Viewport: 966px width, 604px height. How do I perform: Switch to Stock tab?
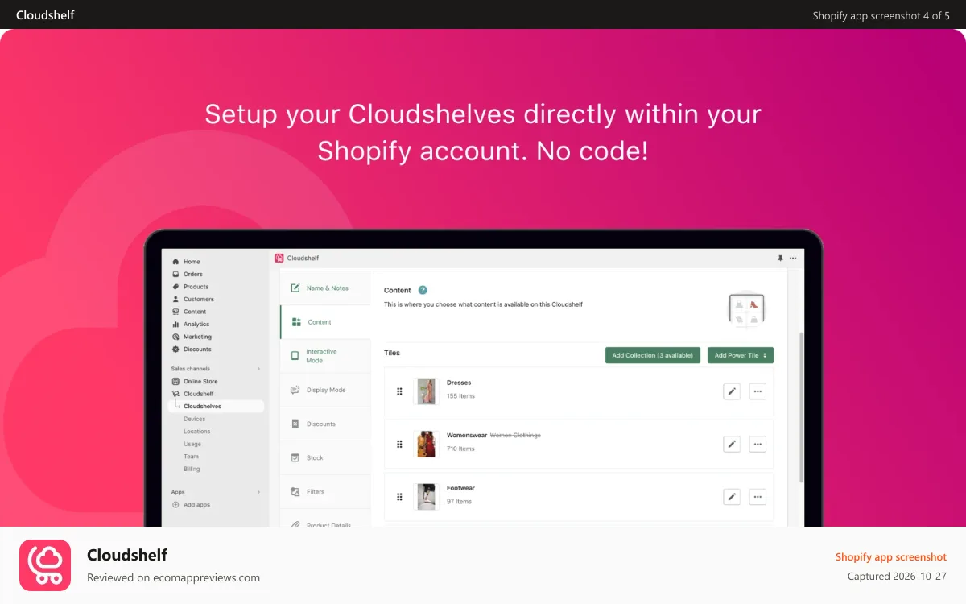325,457
